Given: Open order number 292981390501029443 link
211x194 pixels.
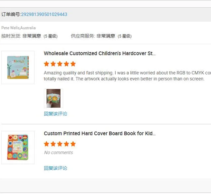Looking at the screenshot, I should 44,14.
